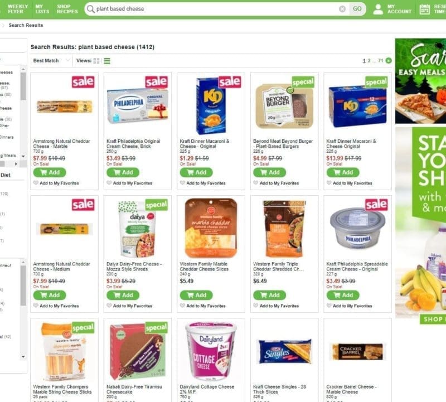Image resolution: width=446 pixels, height=402 pixels.
Task: Open My Account user icon
Action: tap(378, 9)
